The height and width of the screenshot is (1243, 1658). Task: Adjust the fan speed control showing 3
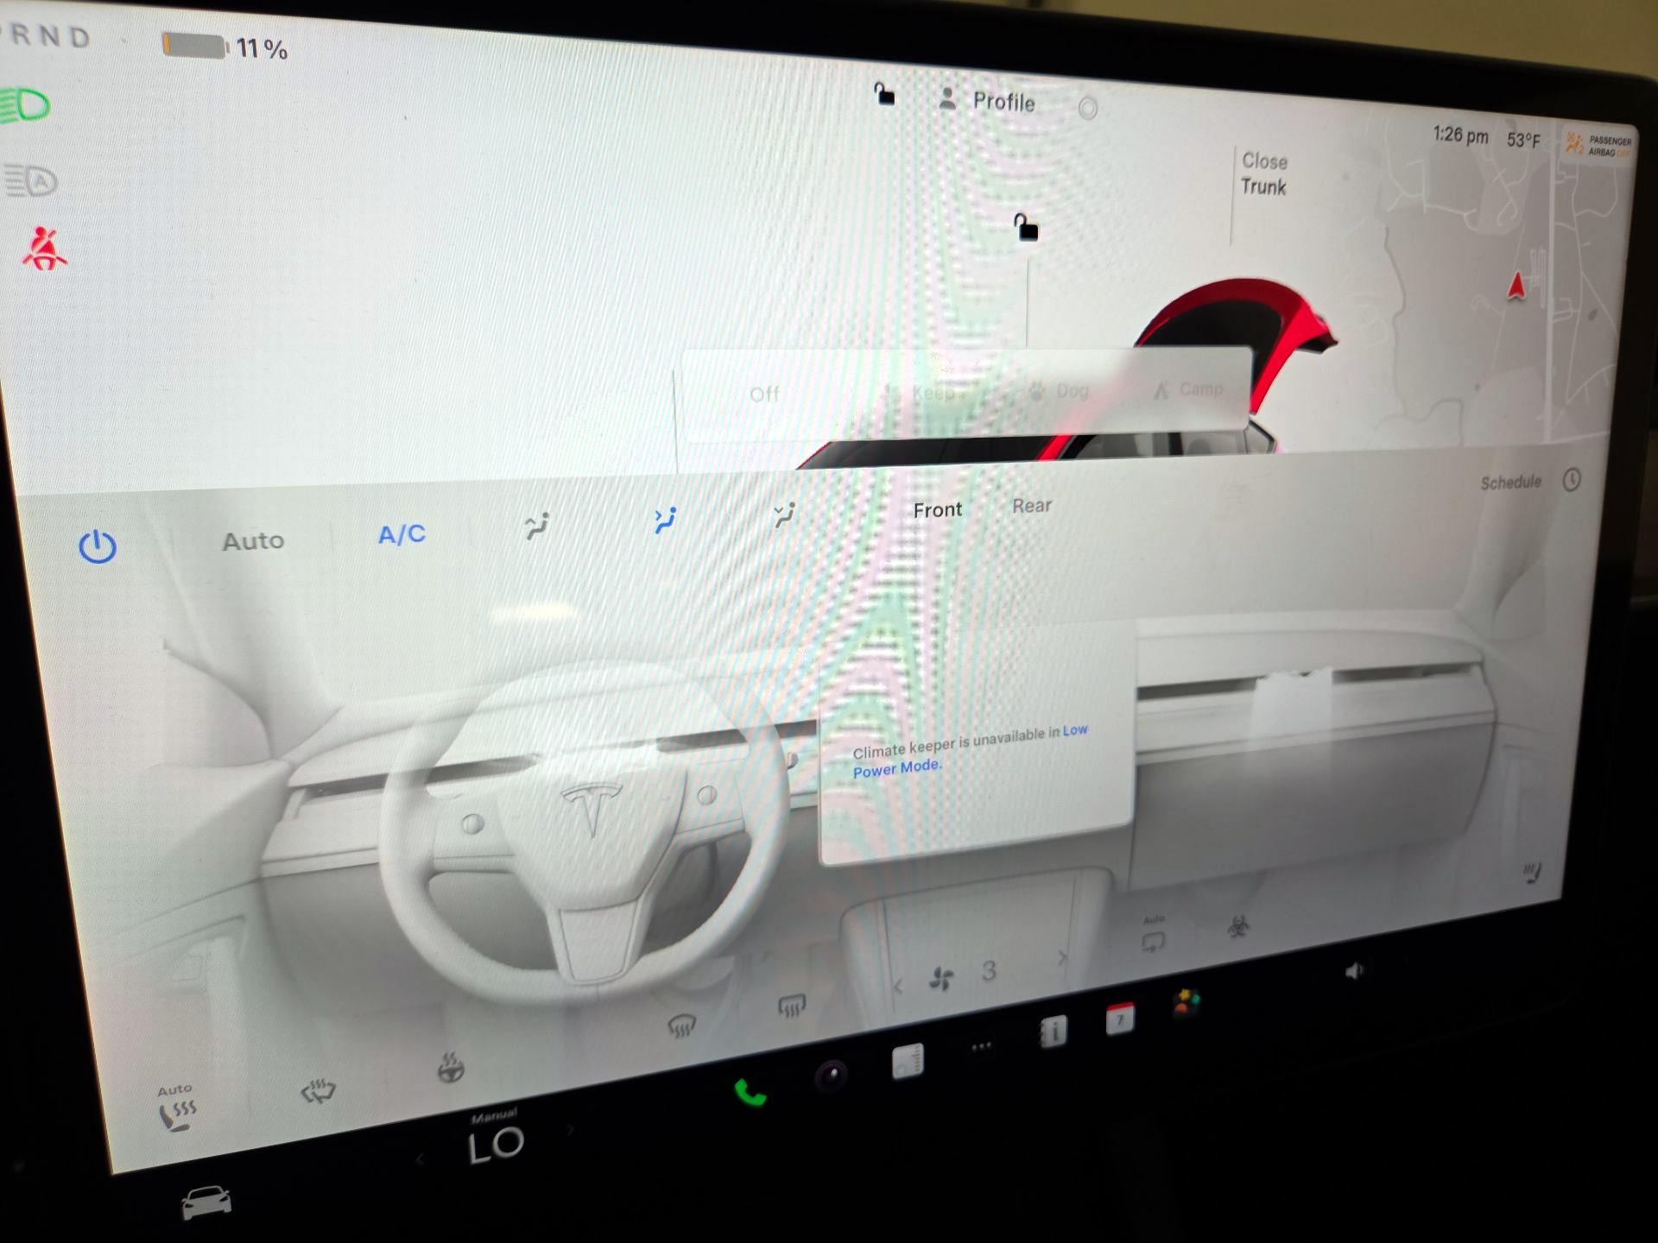(990, 971)
